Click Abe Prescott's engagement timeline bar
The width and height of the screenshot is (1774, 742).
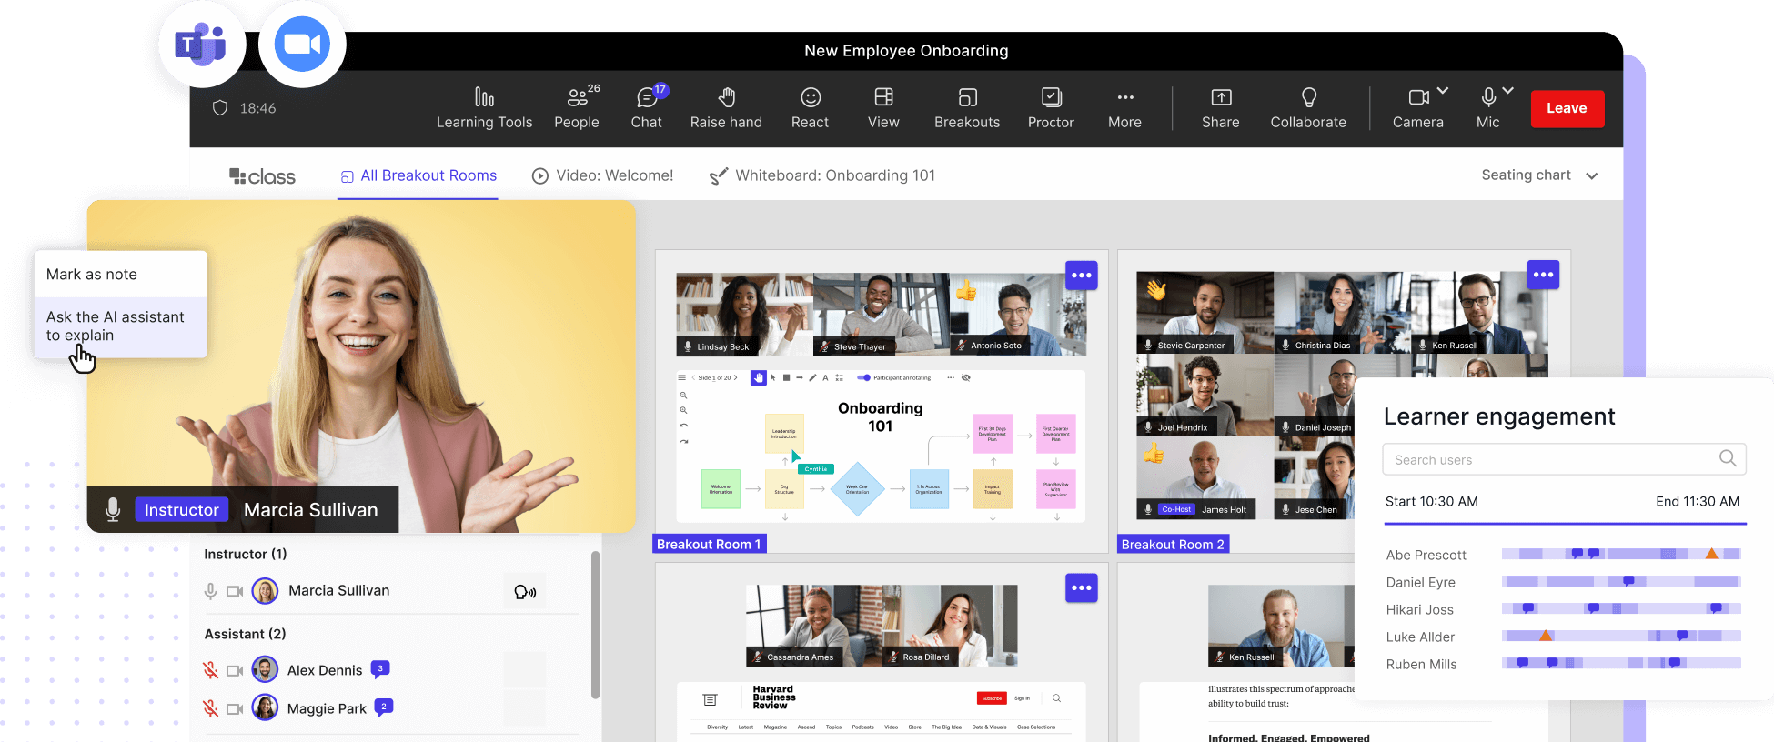[x=1620, y=554]
